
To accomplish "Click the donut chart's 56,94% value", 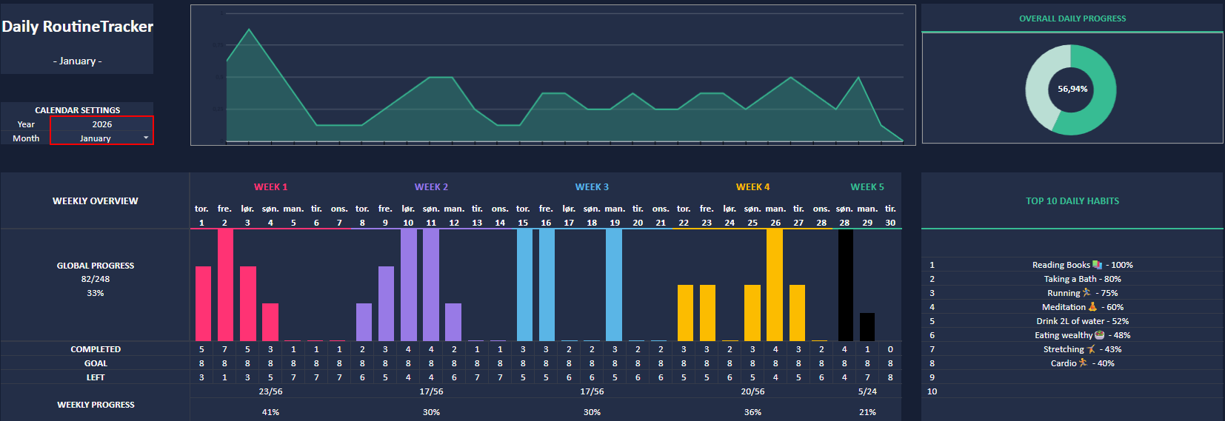I will (x=1072, y=89).
